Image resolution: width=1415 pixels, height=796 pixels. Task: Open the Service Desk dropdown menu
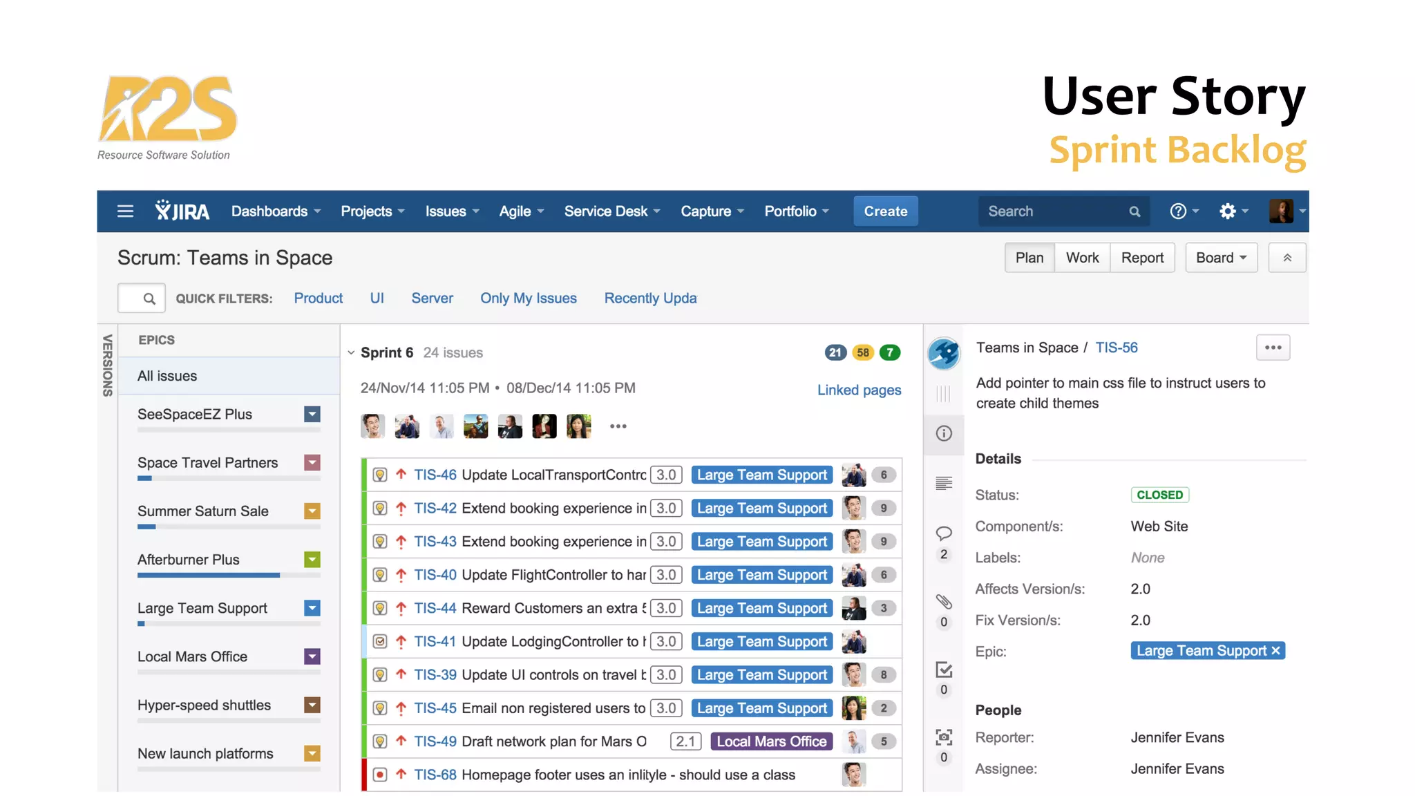[612, 211]
